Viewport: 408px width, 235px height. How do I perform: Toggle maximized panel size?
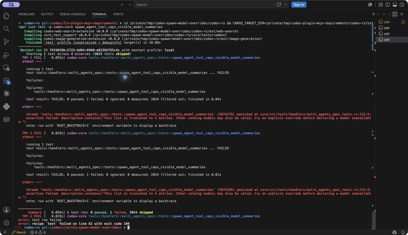click(395, 14)
